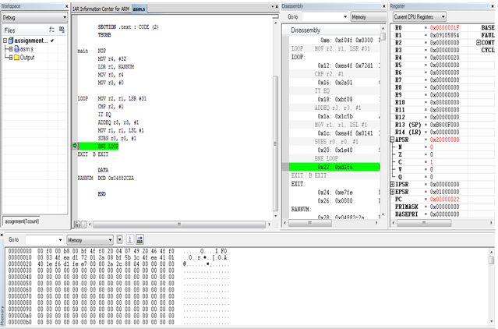
Task: Select the asm.s editor tab
Action: pyautogui.click(x=139, y=9)
